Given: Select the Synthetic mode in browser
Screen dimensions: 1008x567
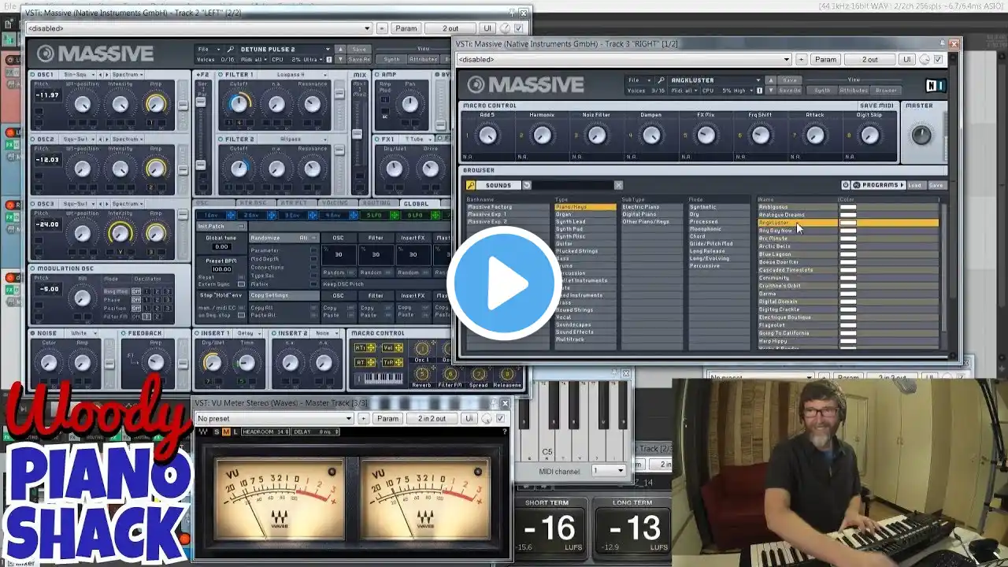Looking at the screenshot, I should [718, 207].
